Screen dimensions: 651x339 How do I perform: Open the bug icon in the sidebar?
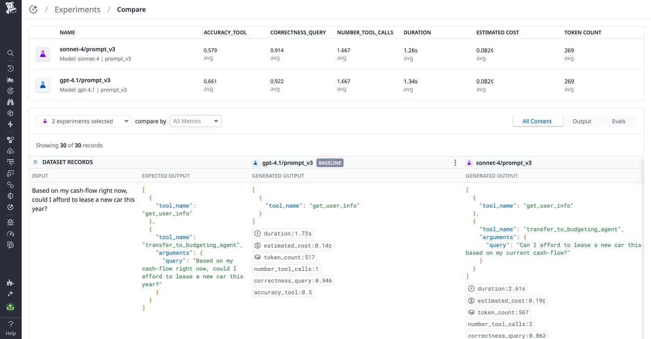10,222
